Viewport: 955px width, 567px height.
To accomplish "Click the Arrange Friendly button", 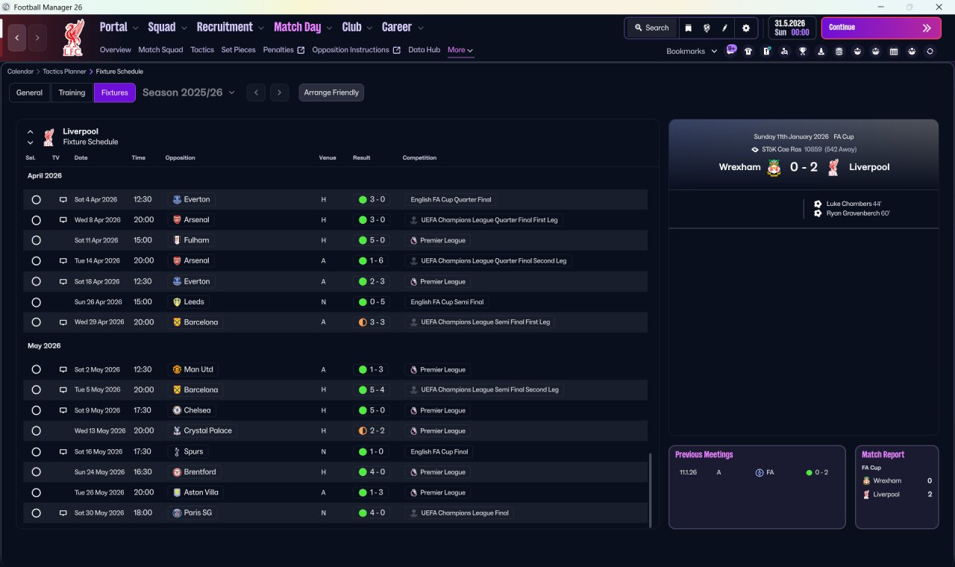I will click(x=331, y=93).
